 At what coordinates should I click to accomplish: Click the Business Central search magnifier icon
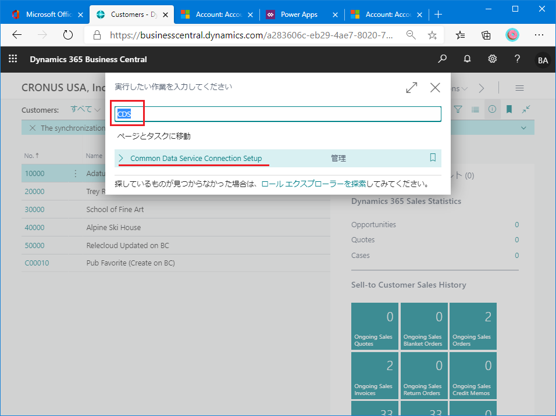[442, 59]
